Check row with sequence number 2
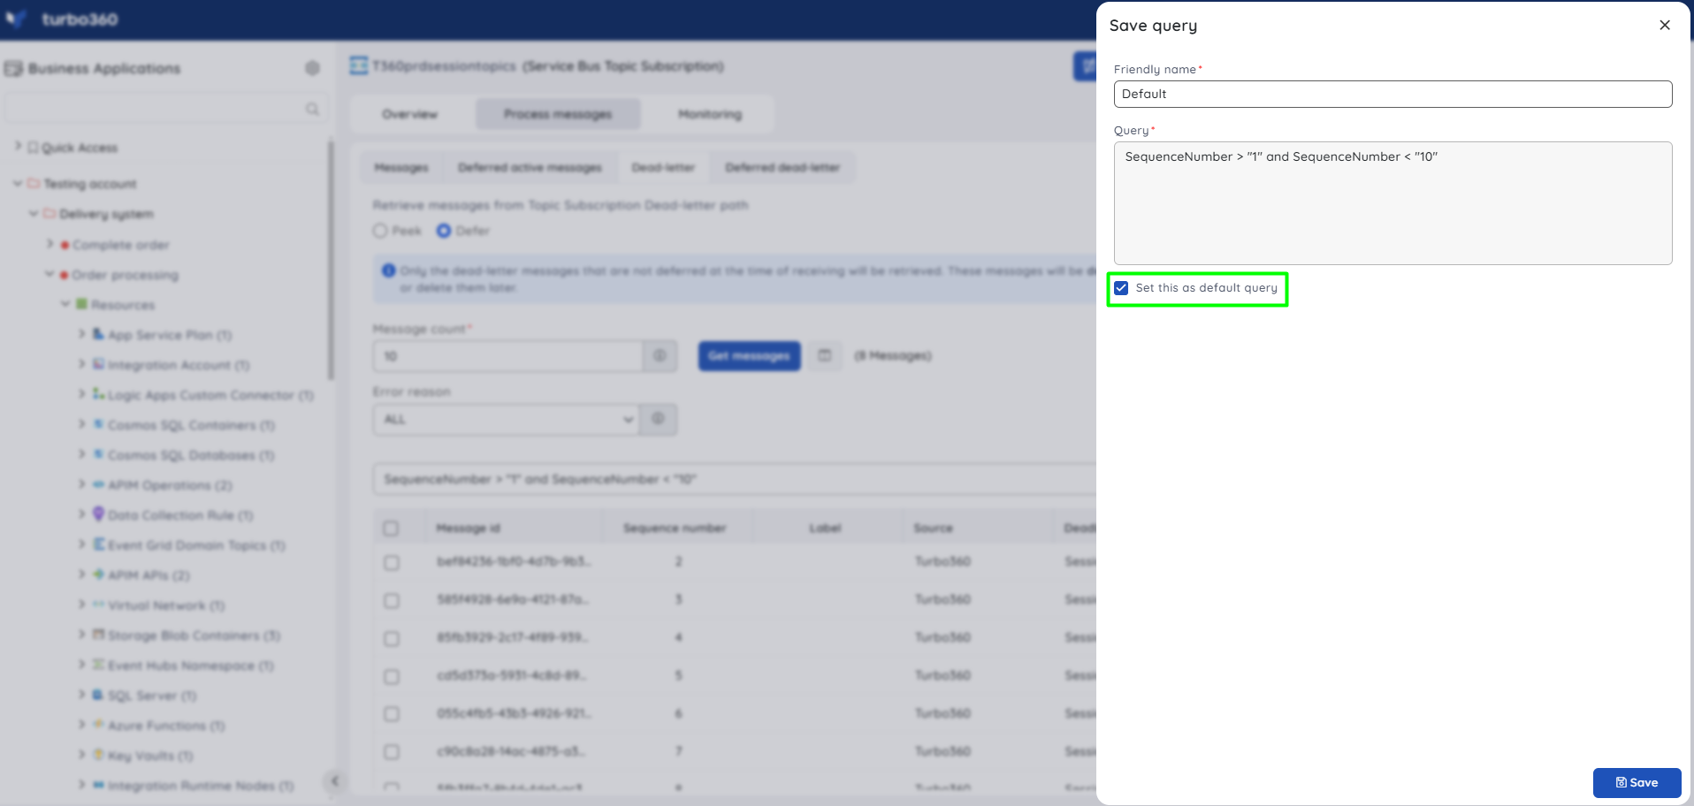The height and width of the screenshot is (806, 1694). point(392,563)
